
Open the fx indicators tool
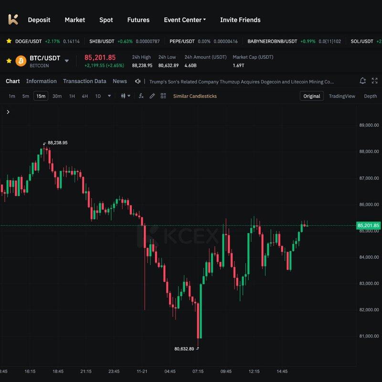[x=141, y=96]
